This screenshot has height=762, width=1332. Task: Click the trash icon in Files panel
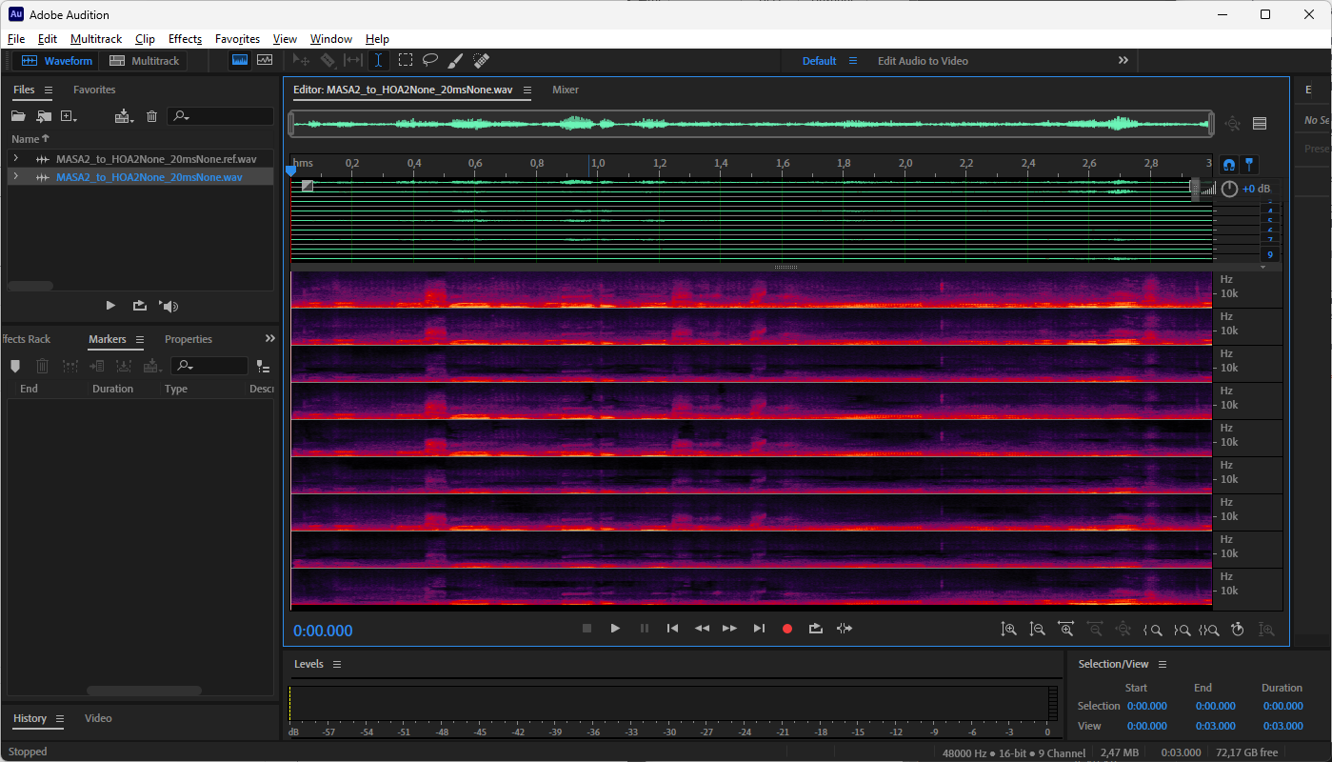point(151,116)
